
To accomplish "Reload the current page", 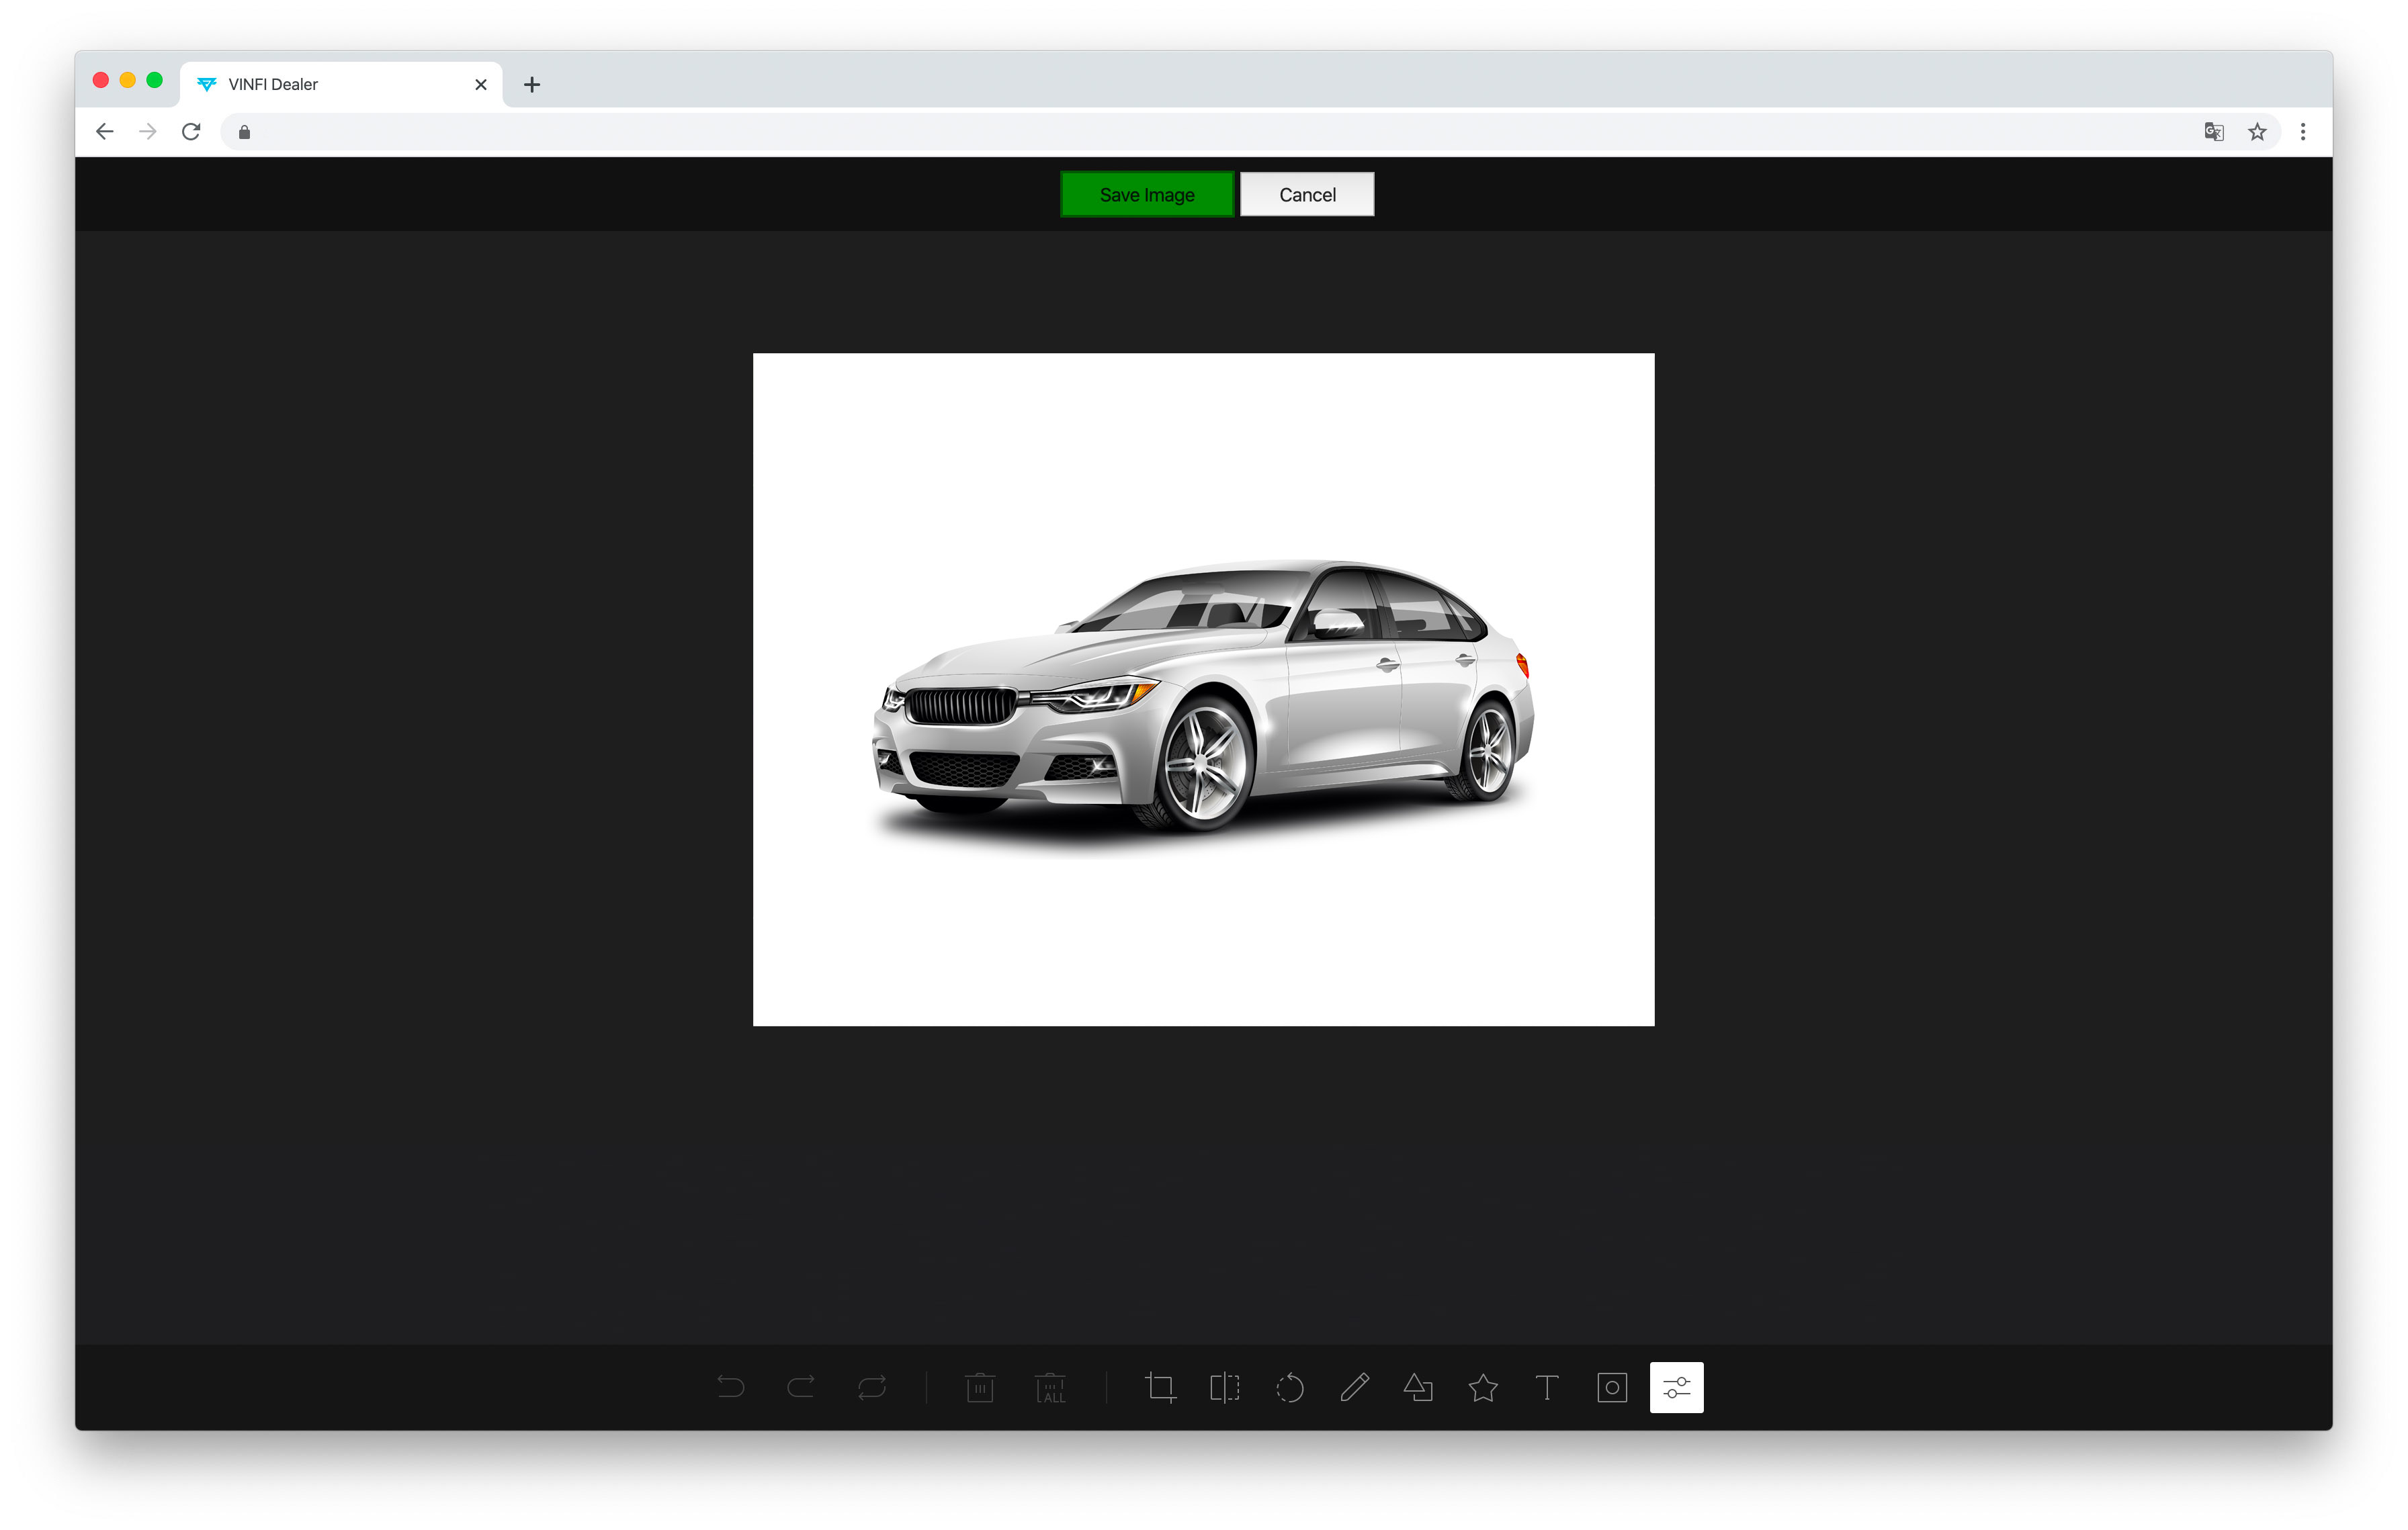I will 191,132.
